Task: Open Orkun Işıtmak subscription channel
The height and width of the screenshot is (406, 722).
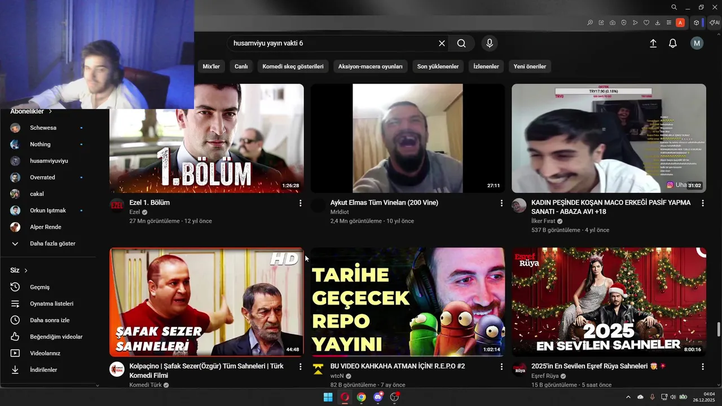Action: coord(47,210)
